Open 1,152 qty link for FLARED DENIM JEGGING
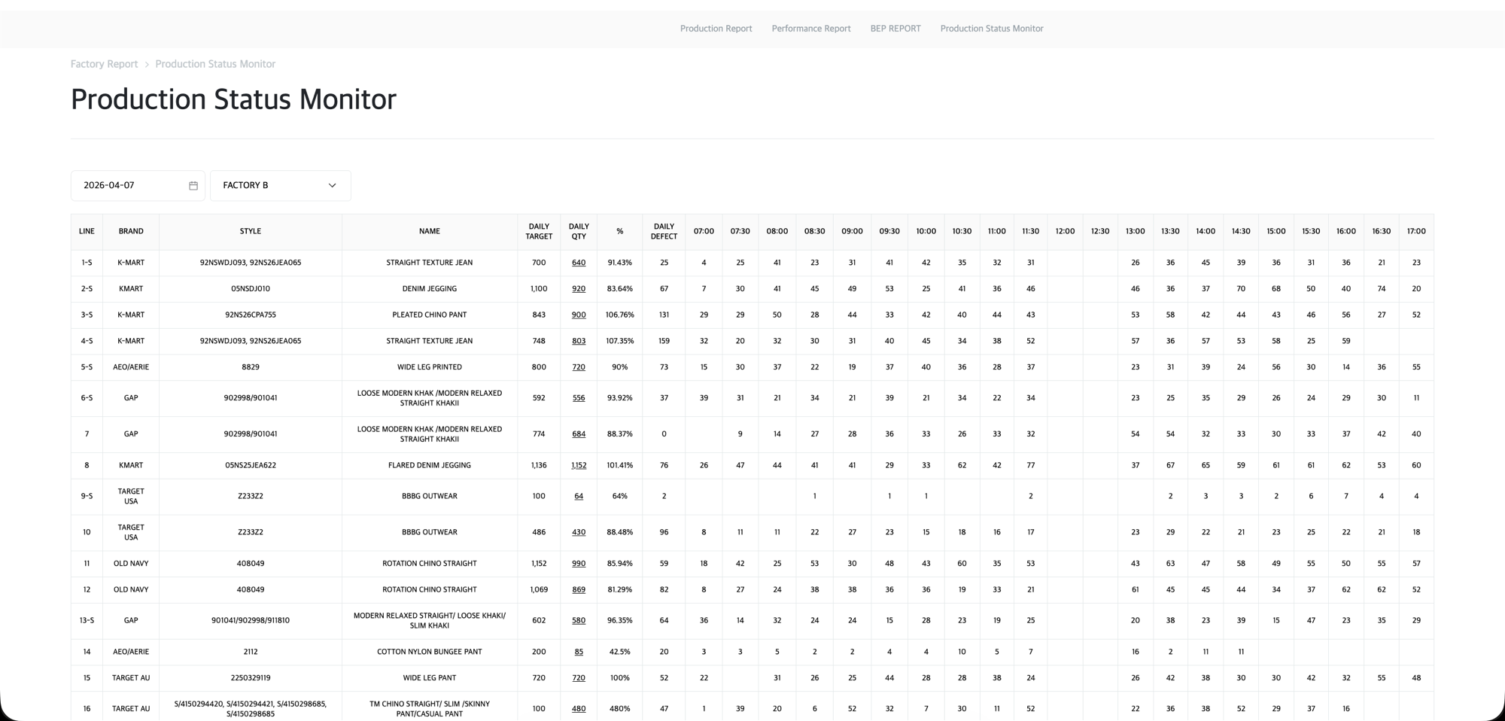 [578, 465]
